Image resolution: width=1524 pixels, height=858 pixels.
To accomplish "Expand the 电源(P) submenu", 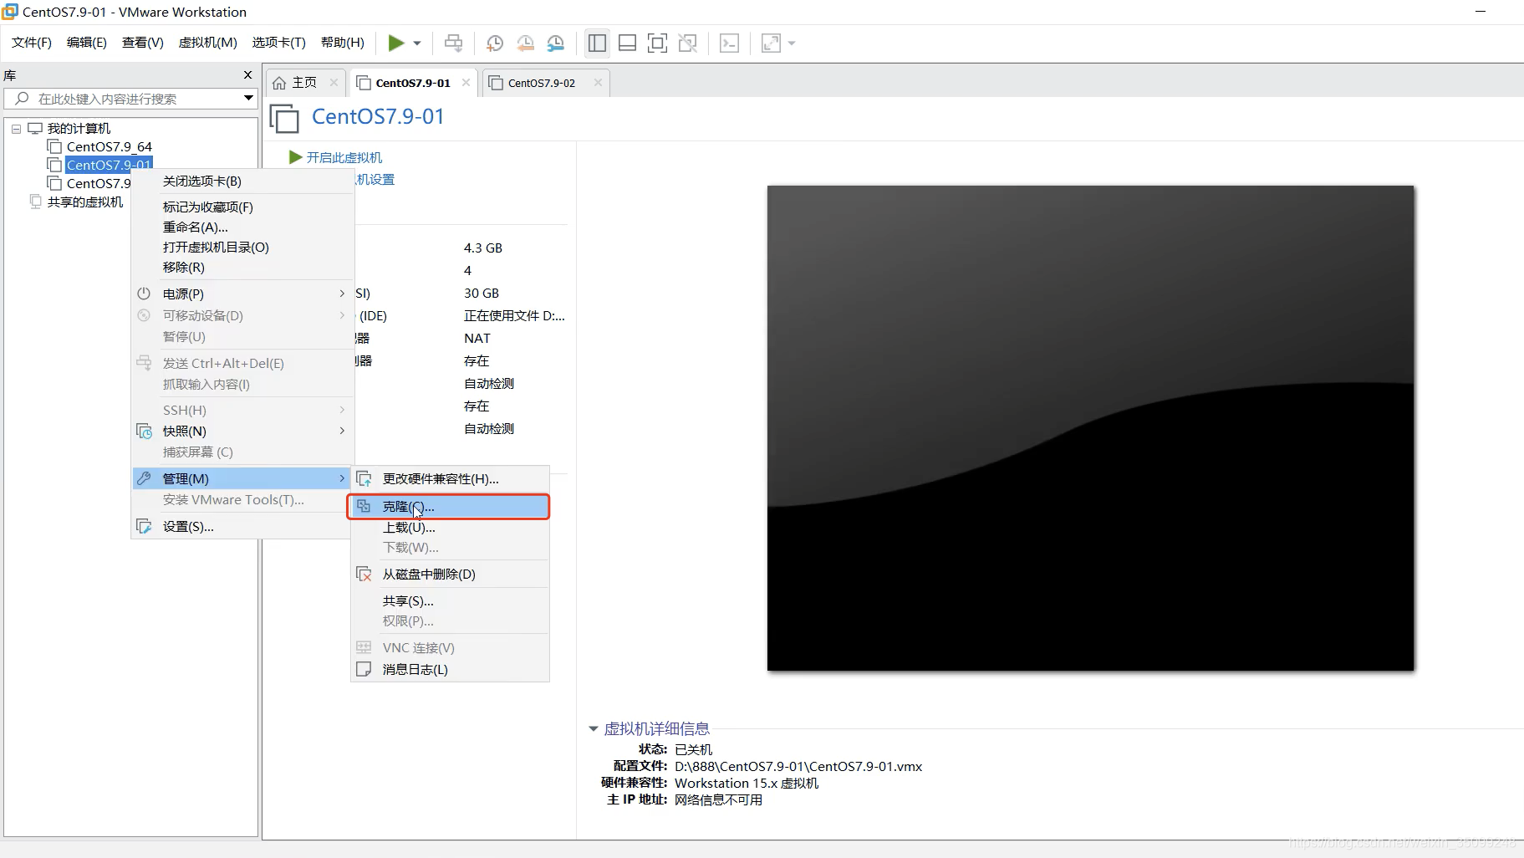I will (242, 294).
